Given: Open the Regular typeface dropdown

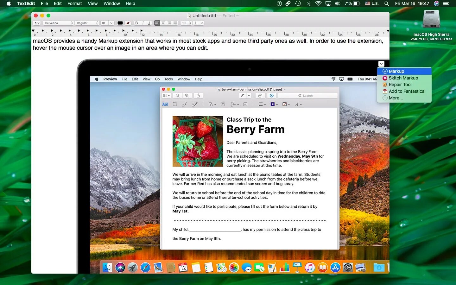Looking at the screenshot, I should pyautogui.click(x=87, y=23).
